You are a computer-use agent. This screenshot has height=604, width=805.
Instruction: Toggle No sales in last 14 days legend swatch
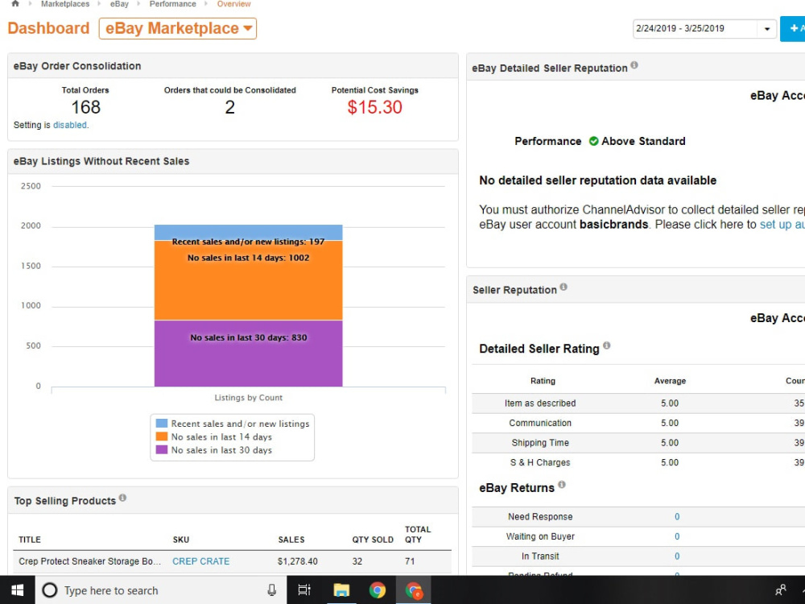162,436
